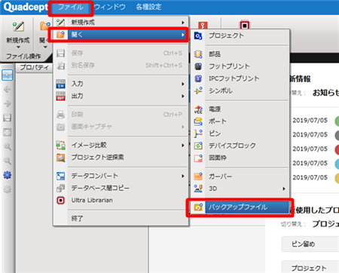Open イメージ比較 submenu
Viewport: 339px width, 273px height.
[121, 145]
